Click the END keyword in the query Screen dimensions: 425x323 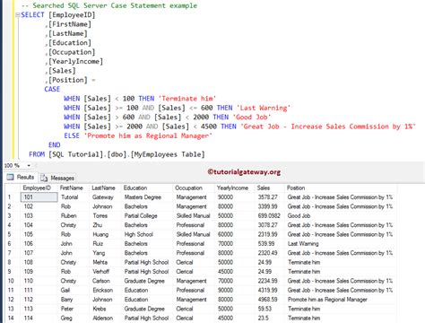click(55, 144)
